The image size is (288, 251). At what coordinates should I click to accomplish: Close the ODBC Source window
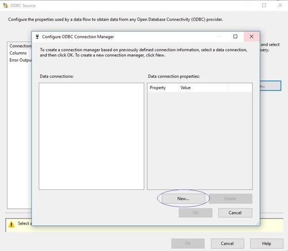[280, 5]
